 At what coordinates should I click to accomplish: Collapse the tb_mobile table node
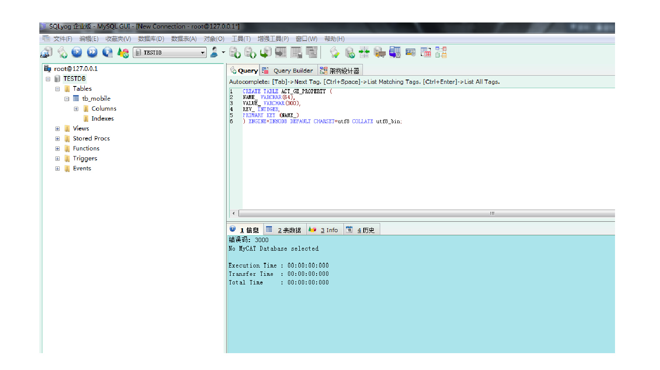pos(67,99)
